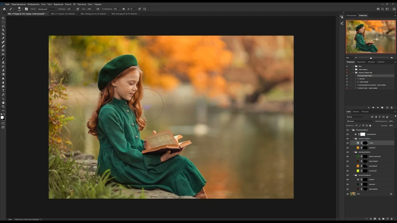Switch to the Каналы panel tab

coord(356,111)
